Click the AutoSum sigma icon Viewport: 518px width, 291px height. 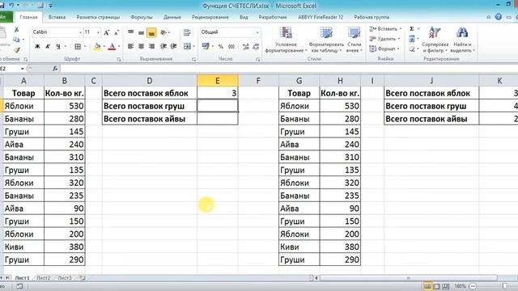pyautogui.click(x=412, y=29)
